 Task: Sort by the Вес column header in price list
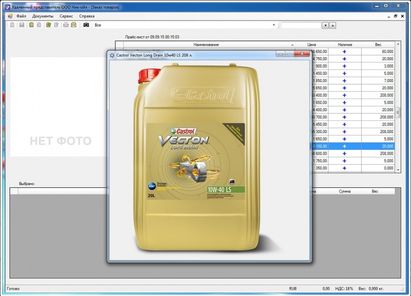(x=378, y=45)
